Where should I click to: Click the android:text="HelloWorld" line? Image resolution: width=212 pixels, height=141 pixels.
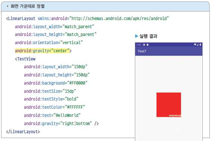point(52,115)
